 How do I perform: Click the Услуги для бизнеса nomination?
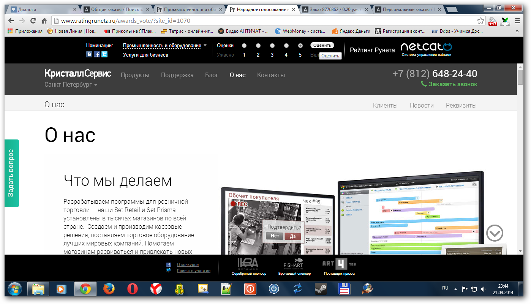coord(145,55)
